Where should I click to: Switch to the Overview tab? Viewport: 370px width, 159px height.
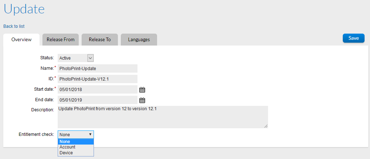21,40
